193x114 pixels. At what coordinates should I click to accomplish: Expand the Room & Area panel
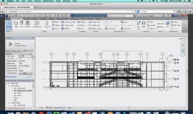click(120, 31)
